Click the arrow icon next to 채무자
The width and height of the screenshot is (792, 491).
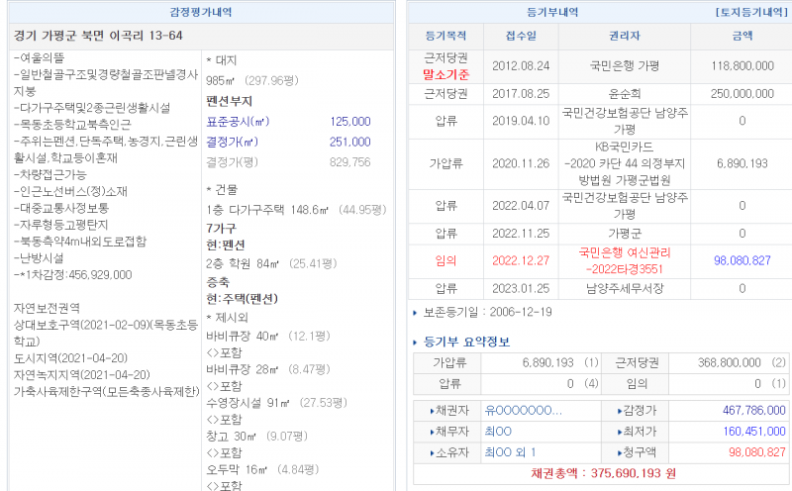(x=432, y=432)
